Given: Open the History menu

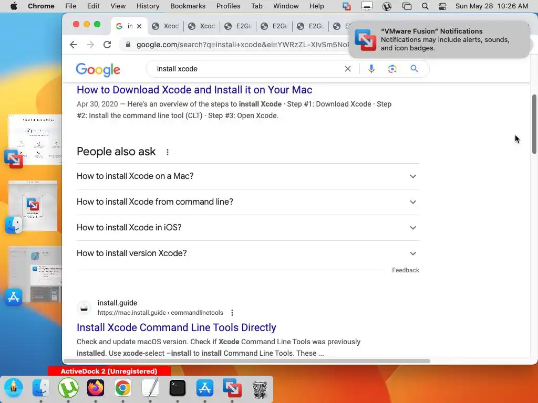Looking at the screenshot, I should [x=148, y=6].
